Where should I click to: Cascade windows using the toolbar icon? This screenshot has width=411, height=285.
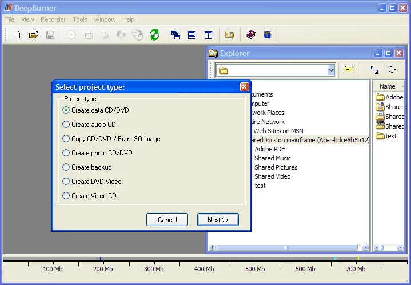pyautogui.click(x=175, y=35)
